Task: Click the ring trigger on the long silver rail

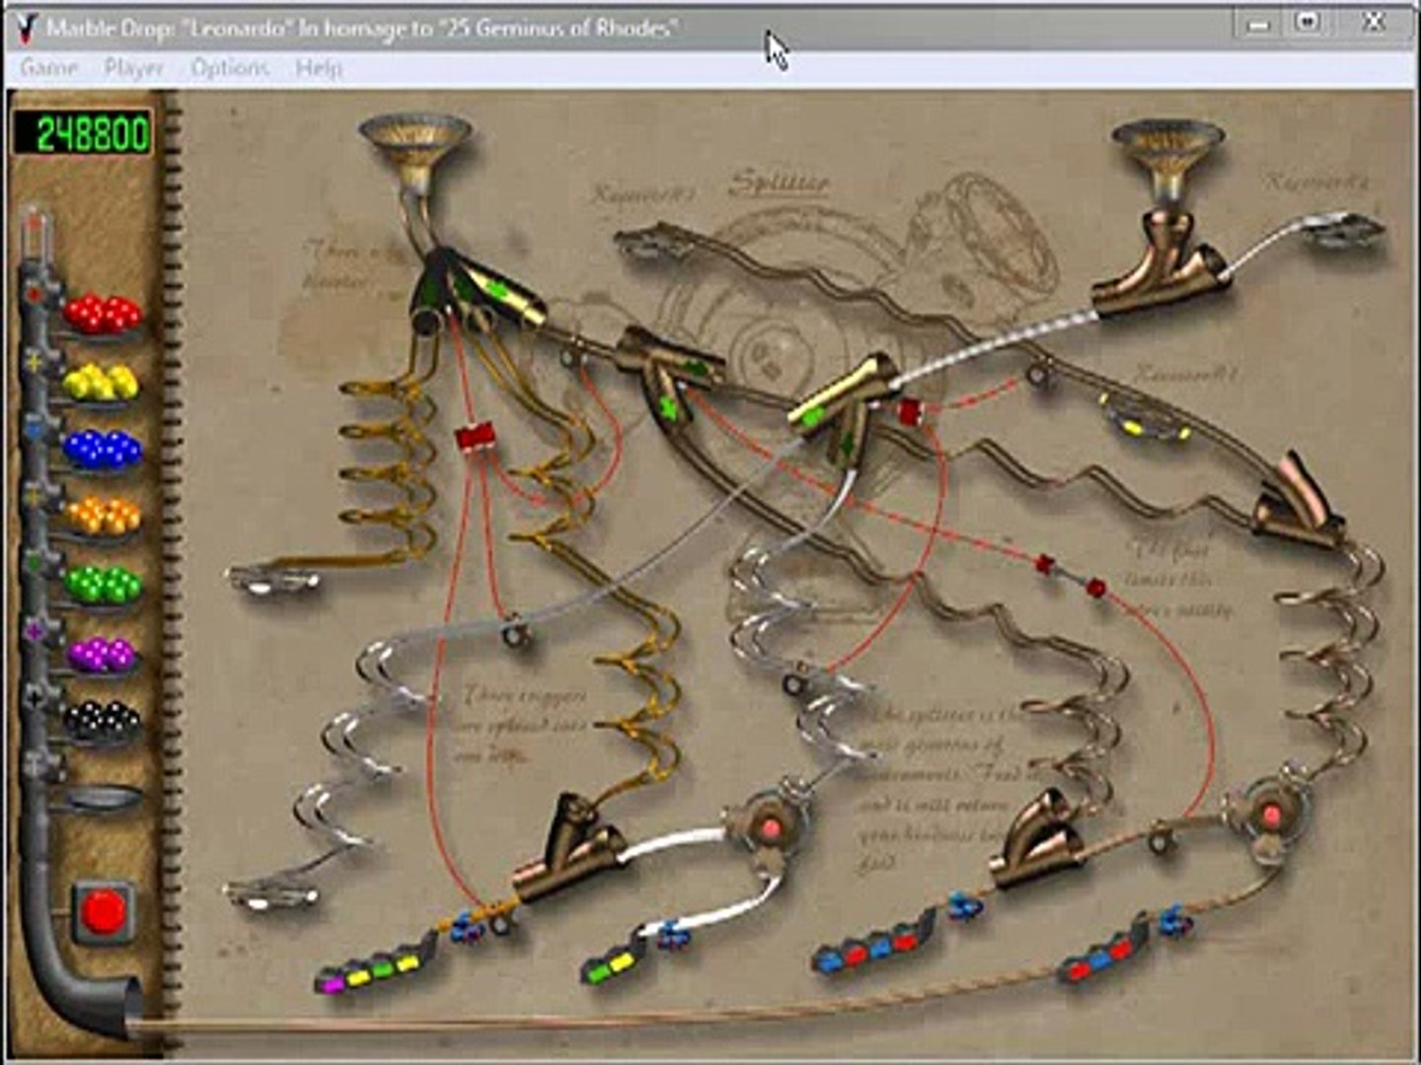Action: point(512,631)
